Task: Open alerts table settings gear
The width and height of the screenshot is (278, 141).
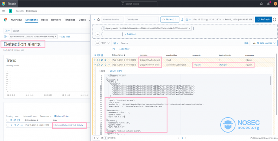Action: pyautogui.click(x=15, y=120)
